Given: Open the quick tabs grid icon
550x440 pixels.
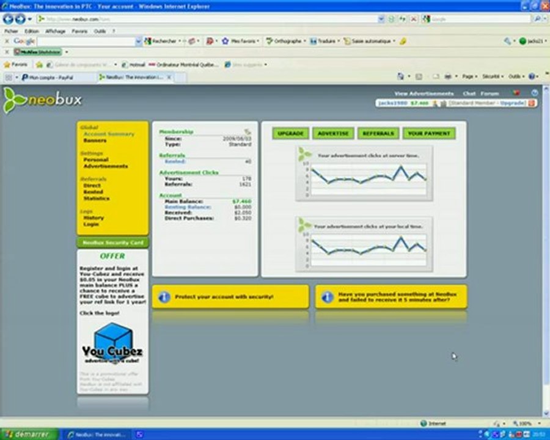Looking at the screenshot, I should pos(9,77).
